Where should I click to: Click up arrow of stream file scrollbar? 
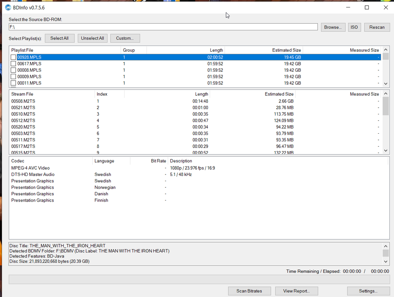coord(386,94)
